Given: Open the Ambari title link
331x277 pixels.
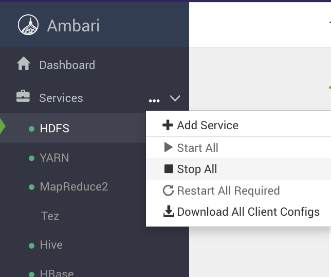Looking at the screenshot, I should point(73,26).
